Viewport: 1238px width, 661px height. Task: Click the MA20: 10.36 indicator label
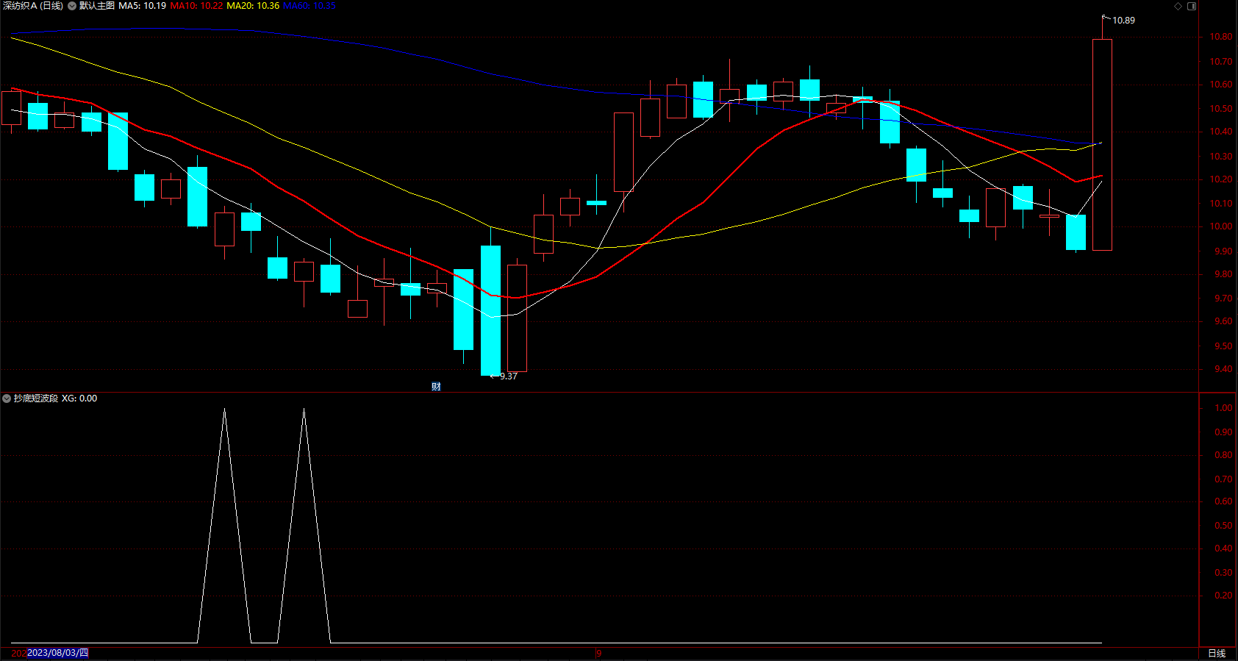point(253,6)
